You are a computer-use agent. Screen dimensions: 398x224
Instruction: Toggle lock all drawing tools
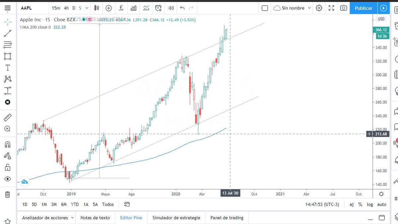coord(8,167)
